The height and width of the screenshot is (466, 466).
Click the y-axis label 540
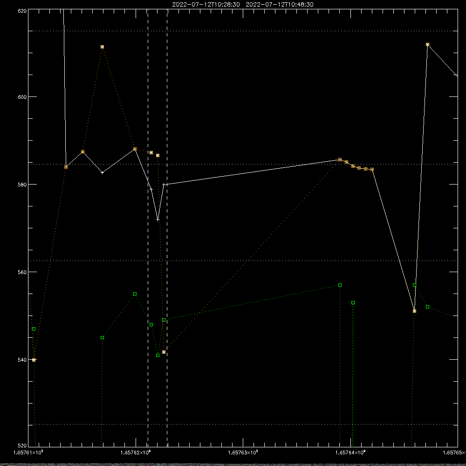pyautogui.click(x=22, y=360)
